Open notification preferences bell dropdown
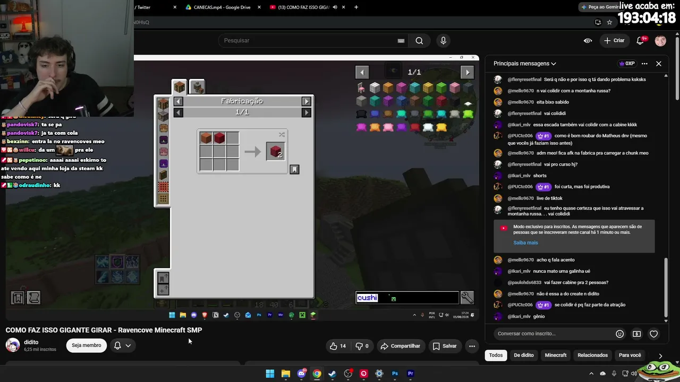Image resolution: width=680 pixels, height=382 pixels. 122,345
